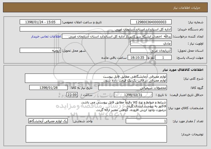This screenshot has height=149, width=211.
Task: Select the ساعت field showing 23:59
Action: (72, 95)
